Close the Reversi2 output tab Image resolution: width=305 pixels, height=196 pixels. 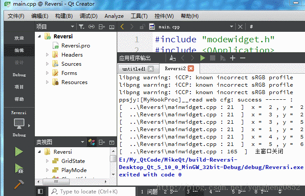[191, 68]
